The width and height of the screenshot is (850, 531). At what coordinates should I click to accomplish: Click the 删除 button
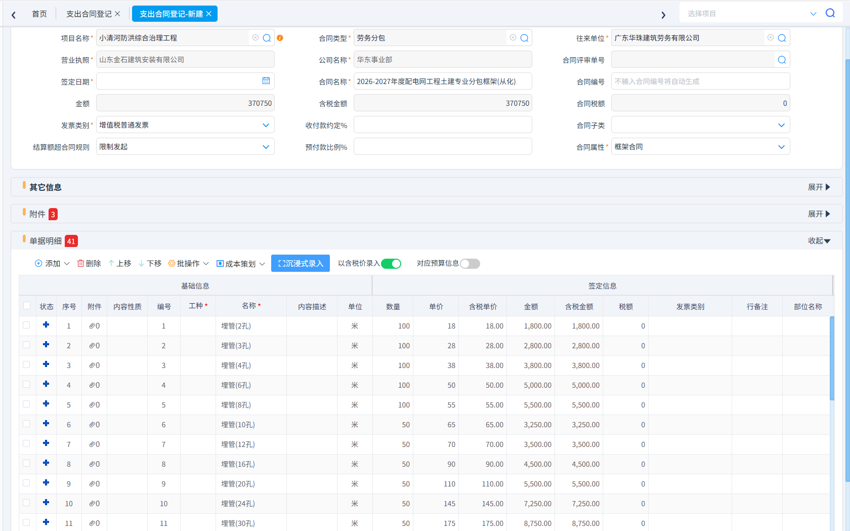[x=89, y=264]
